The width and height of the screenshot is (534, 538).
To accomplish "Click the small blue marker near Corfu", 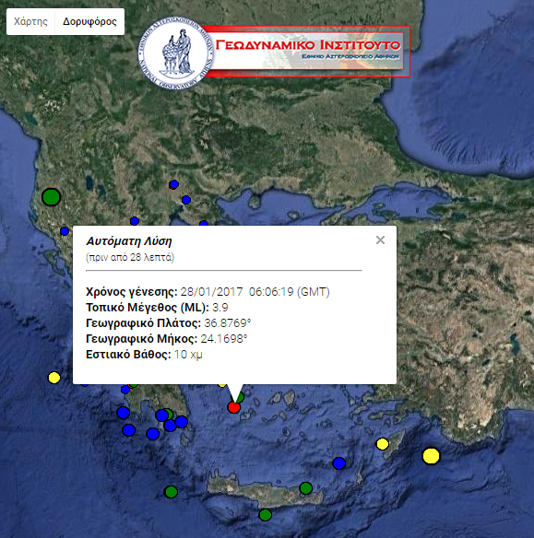I will tap(65, 231).
